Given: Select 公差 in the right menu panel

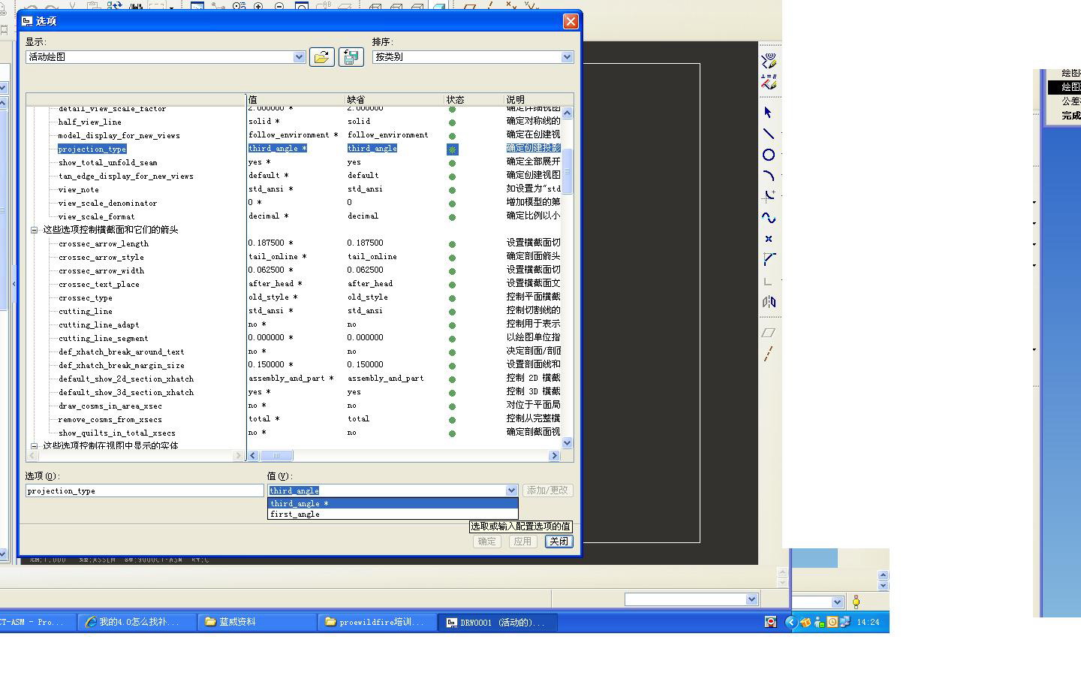Looking at the screenshot, I should tap(1070, 101).
